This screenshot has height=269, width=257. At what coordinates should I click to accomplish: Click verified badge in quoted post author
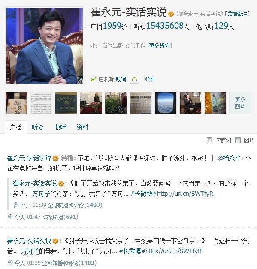61,184
